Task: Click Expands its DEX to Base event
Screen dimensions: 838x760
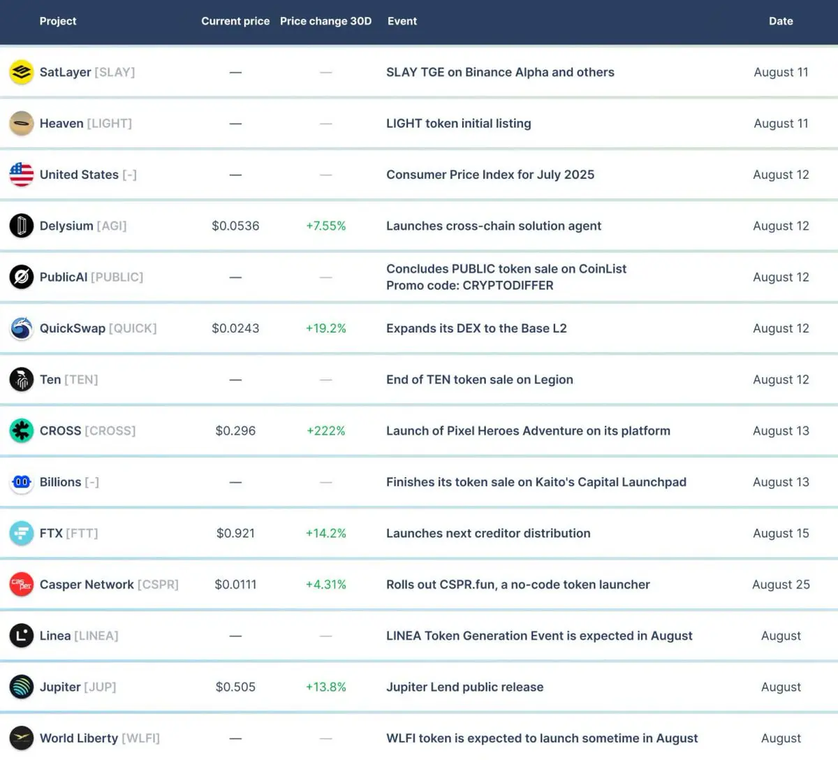Action: click(476, 328)
